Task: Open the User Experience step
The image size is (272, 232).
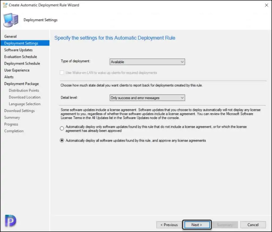Action: point(17,70)
